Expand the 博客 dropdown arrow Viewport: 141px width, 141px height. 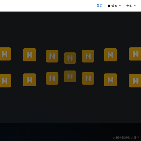(120, 6)
